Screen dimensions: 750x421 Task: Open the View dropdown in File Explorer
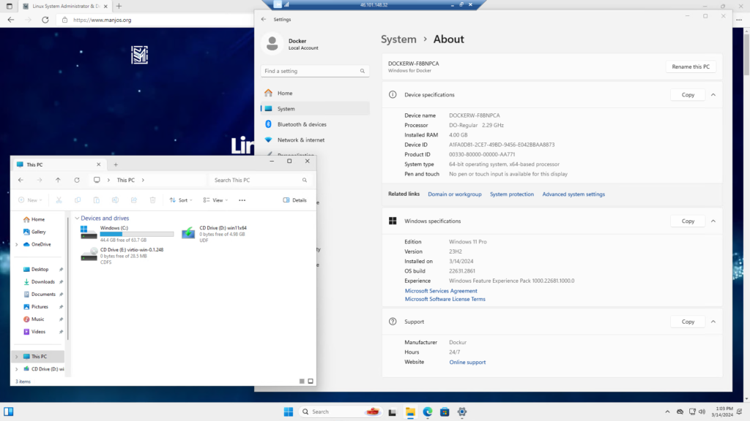click(215, 200)
